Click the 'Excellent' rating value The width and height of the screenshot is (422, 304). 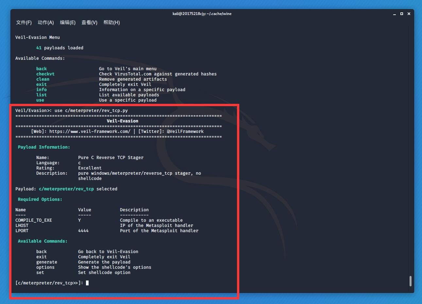[90, 168]
